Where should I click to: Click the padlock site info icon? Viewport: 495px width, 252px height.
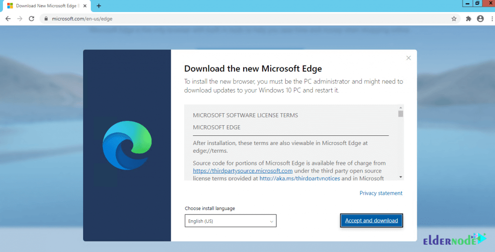pyautogui.click(x=46, y=19)
